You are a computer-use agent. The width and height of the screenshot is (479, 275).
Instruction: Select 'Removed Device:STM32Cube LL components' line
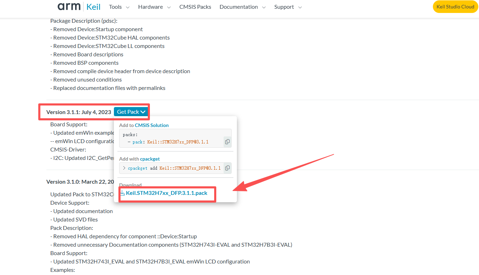tap(107, 46)
